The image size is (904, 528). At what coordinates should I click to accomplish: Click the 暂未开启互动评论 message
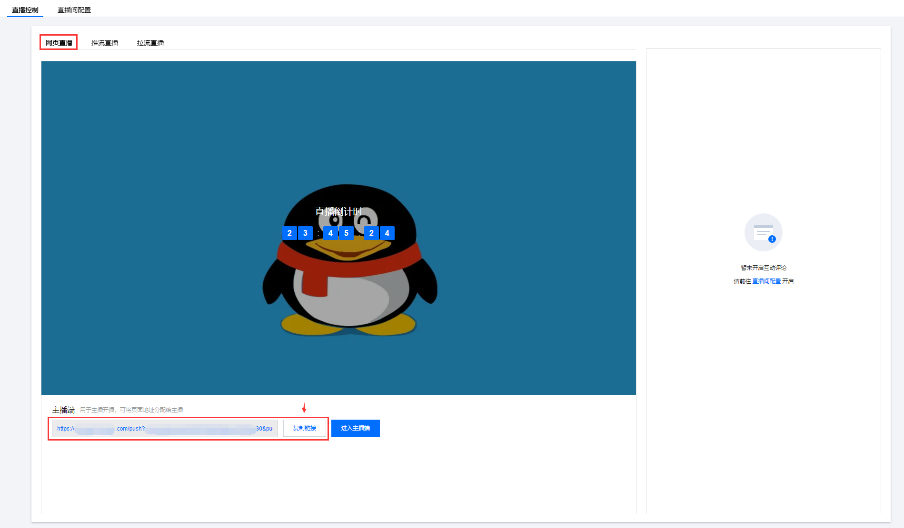point(764,268)
